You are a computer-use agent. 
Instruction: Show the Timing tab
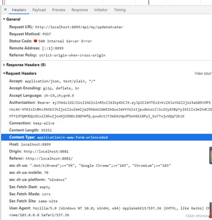click(x=120, y=10)
